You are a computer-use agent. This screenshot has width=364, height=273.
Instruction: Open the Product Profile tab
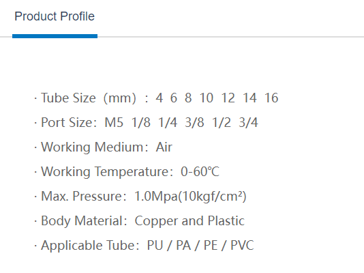55,16
